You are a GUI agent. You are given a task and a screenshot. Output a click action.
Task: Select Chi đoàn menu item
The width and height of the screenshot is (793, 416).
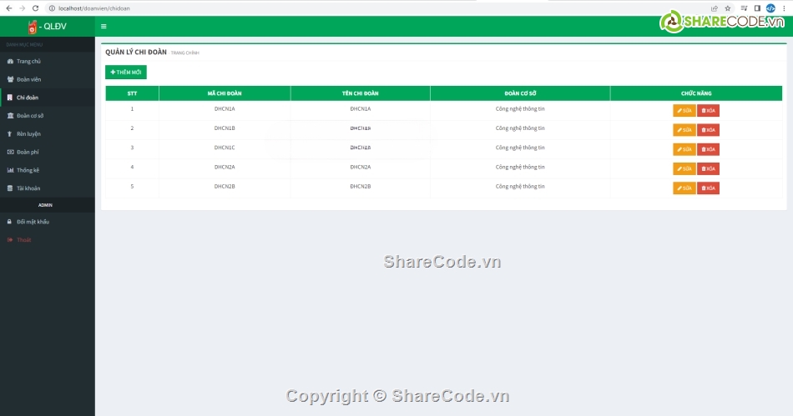coord(48,98)
